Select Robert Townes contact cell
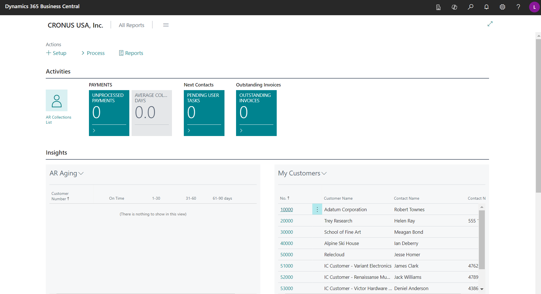 [409, 210]
